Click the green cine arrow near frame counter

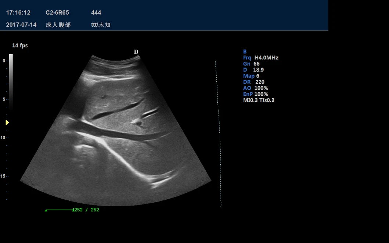click(46, 210)
